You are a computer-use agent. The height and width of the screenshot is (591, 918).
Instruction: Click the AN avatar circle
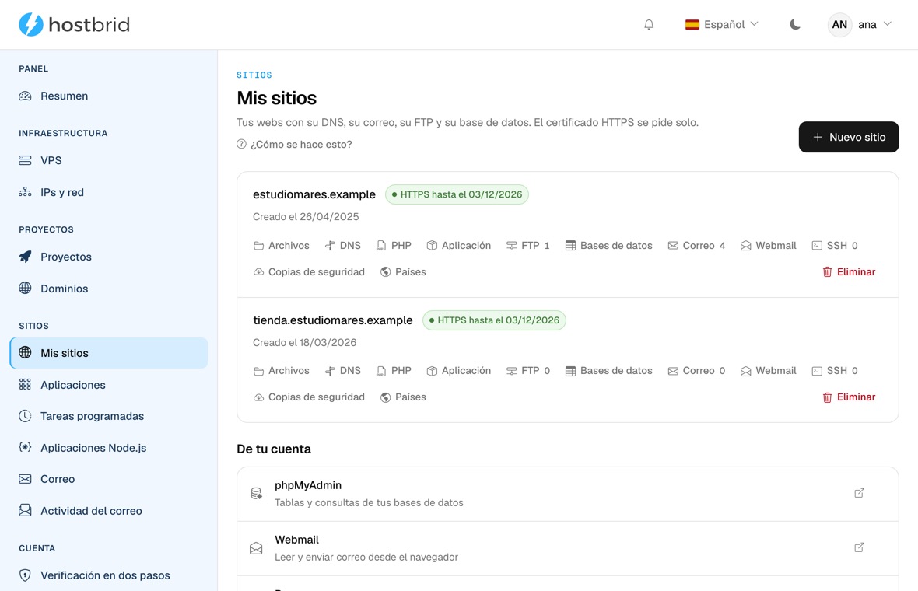click(x=839, y=25)
